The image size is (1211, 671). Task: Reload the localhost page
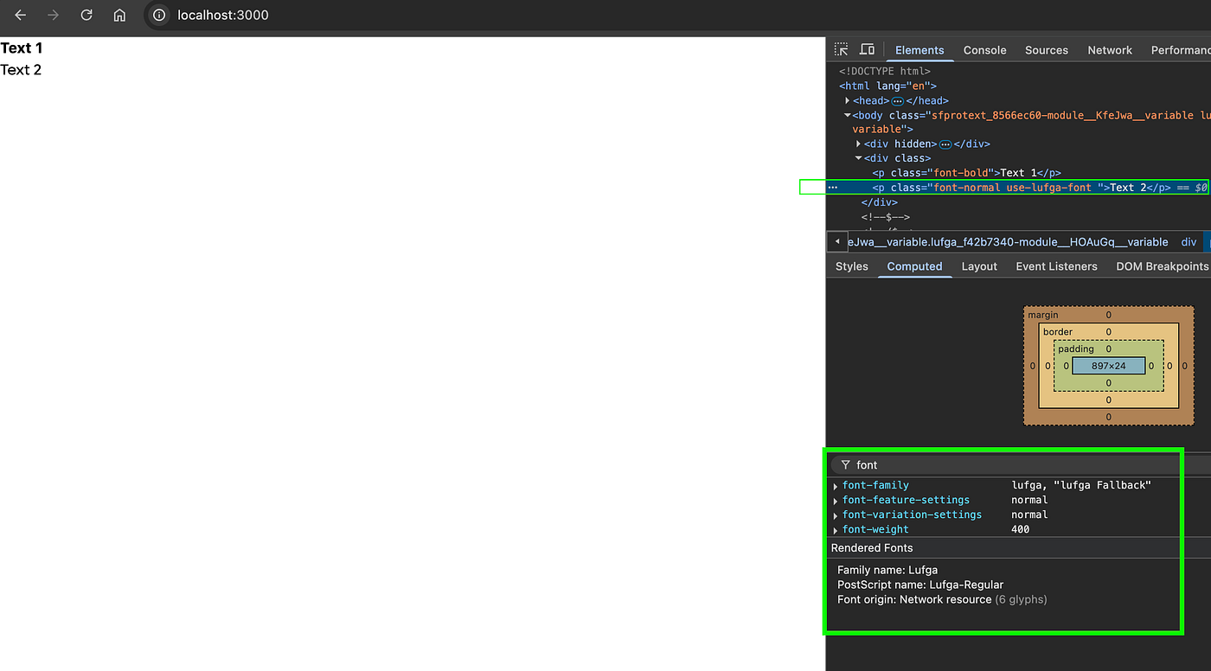pyautogui.click(x=86, y=16)
